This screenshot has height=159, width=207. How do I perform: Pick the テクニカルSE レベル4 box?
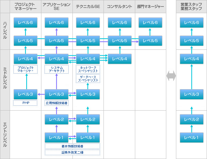[x=88, y=59]
